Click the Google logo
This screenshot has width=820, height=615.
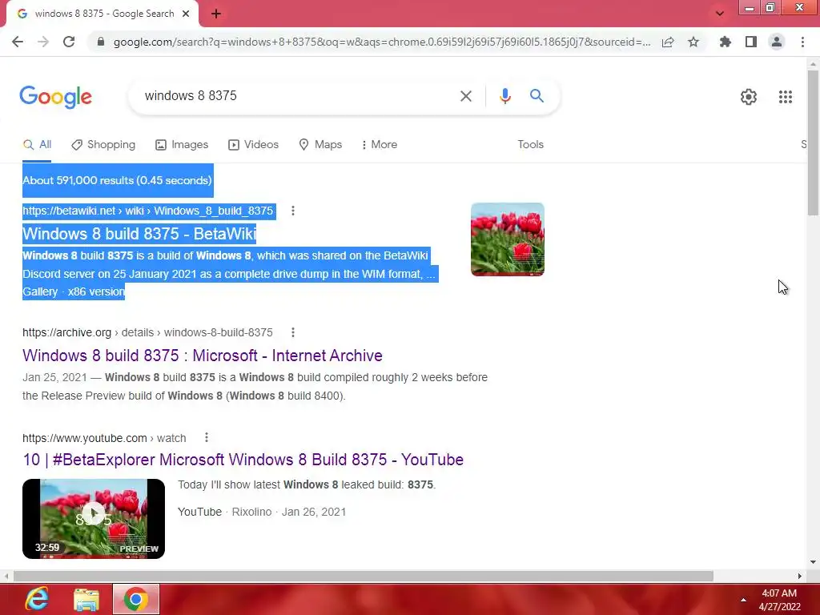click(x=55, y=97)
